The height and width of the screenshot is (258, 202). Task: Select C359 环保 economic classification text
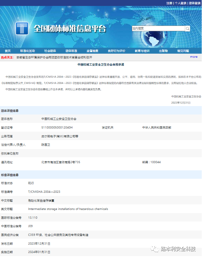pos(58,235)
